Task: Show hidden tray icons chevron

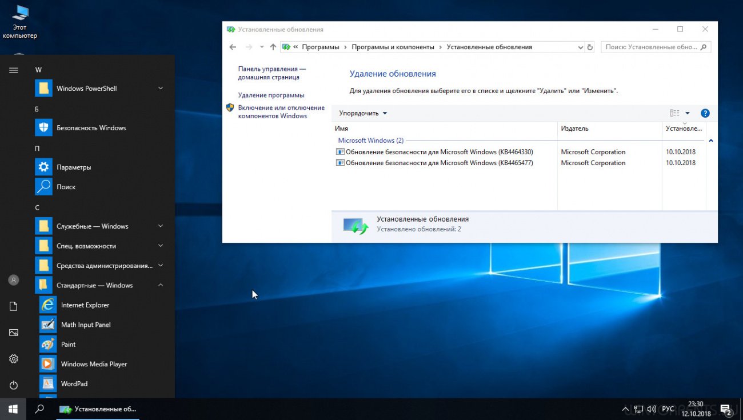Action: [625, 409]
